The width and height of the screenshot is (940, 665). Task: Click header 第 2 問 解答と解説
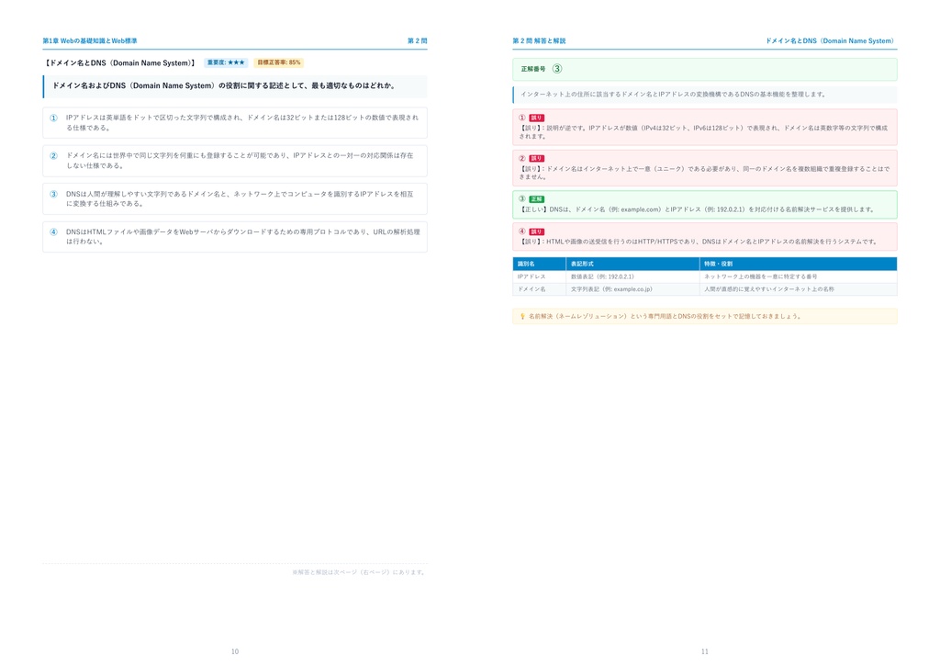pyautogui.click(x=539, y=40)
